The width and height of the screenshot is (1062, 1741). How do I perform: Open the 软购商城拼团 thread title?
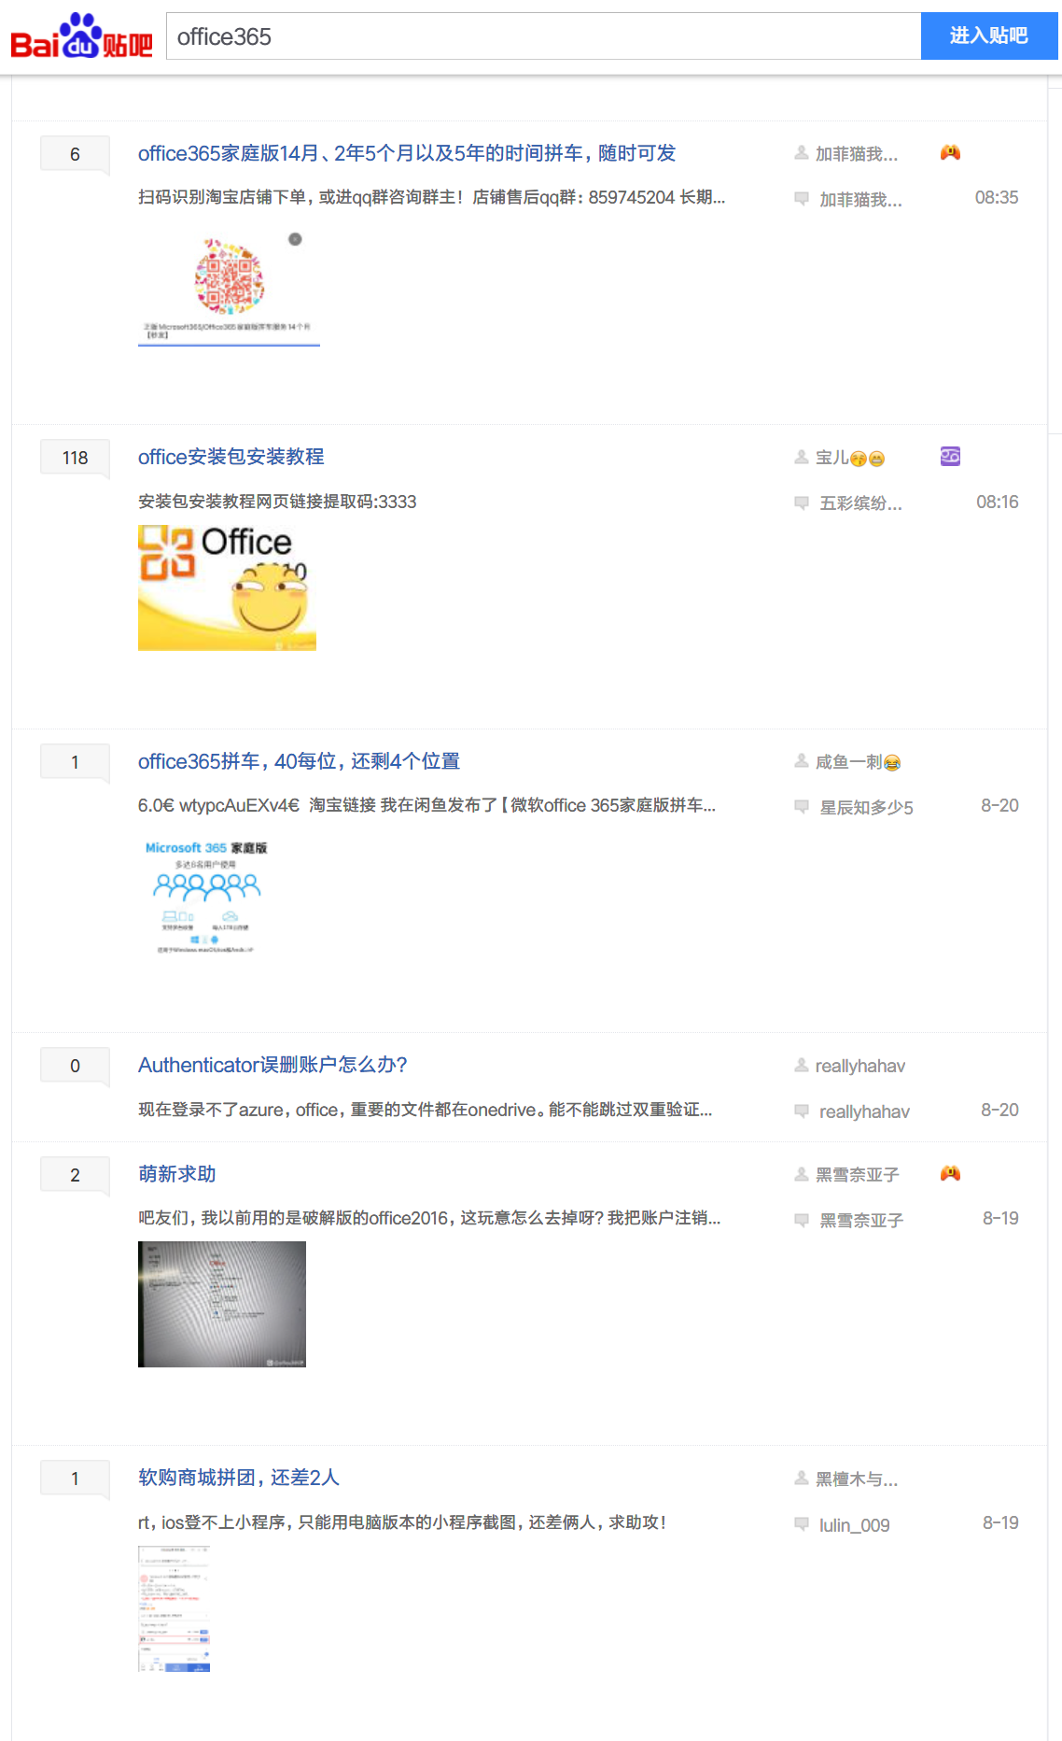(x=238, y=1478)
